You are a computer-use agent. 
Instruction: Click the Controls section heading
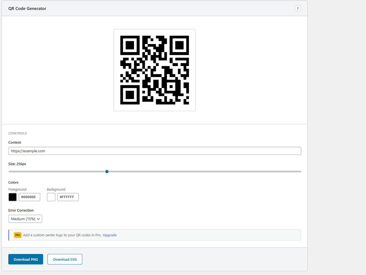pos(17,133)
